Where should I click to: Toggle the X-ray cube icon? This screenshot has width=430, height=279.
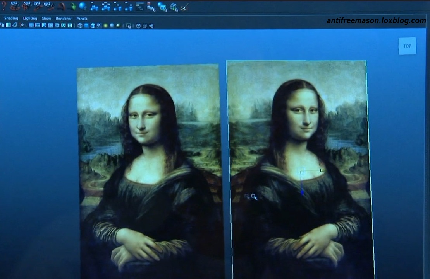(x=138, y=26)
